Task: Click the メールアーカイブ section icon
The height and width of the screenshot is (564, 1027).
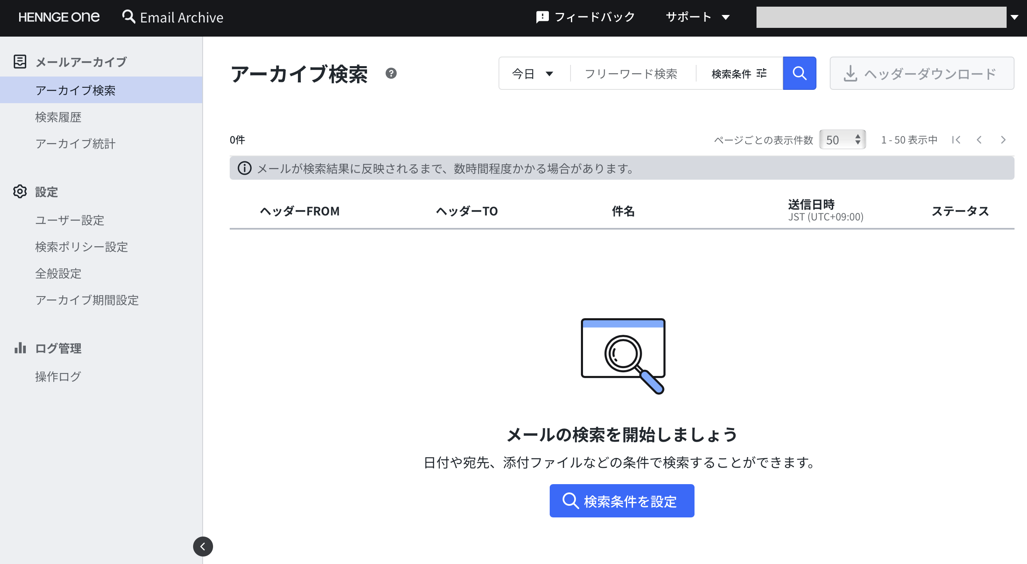Action: tap(20, 62)
